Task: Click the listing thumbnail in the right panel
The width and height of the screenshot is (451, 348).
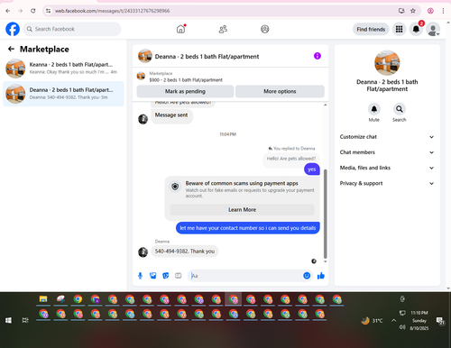Action: pyautogui.click(x=387, y=62)
